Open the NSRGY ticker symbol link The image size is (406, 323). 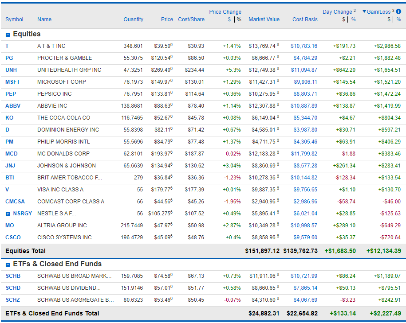23,214
